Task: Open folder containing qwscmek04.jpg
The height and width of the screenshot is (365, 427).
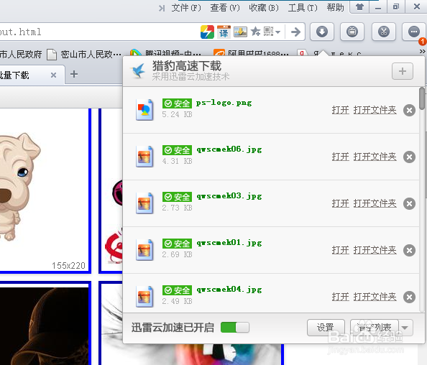Action: coord(375,297)
